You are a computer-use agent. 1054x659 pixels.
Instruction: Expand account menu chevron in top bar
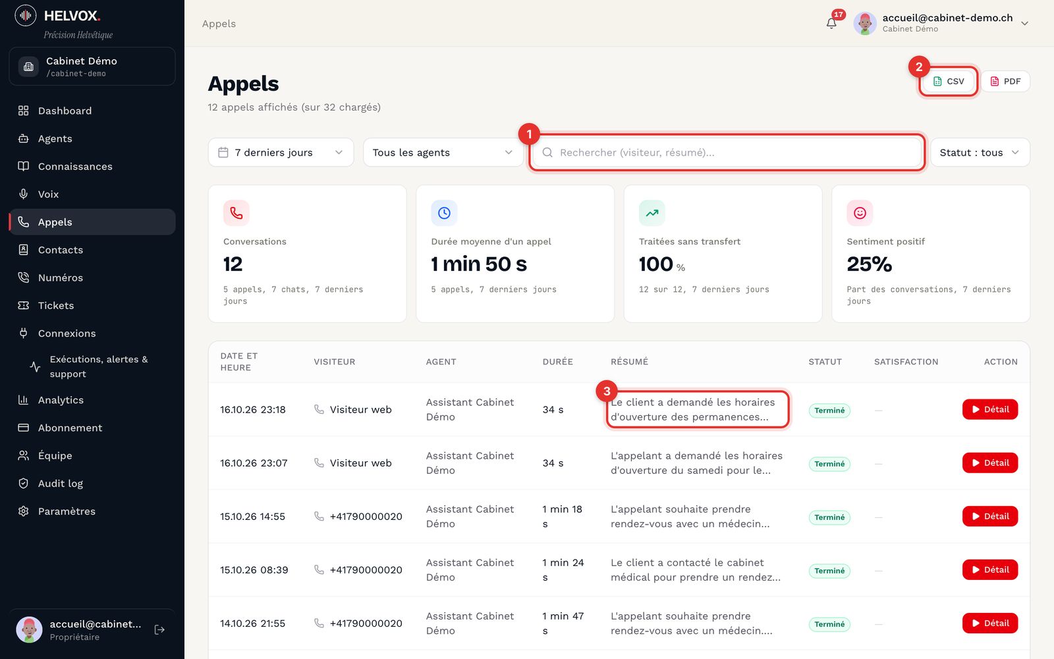click(x=1024, y=23)
